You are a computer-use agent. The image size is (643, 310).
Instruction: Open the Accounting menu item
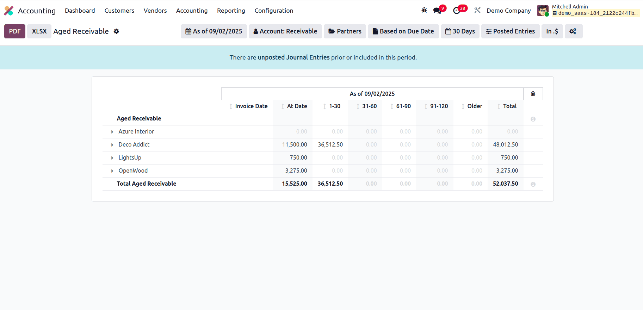point(192,11)
